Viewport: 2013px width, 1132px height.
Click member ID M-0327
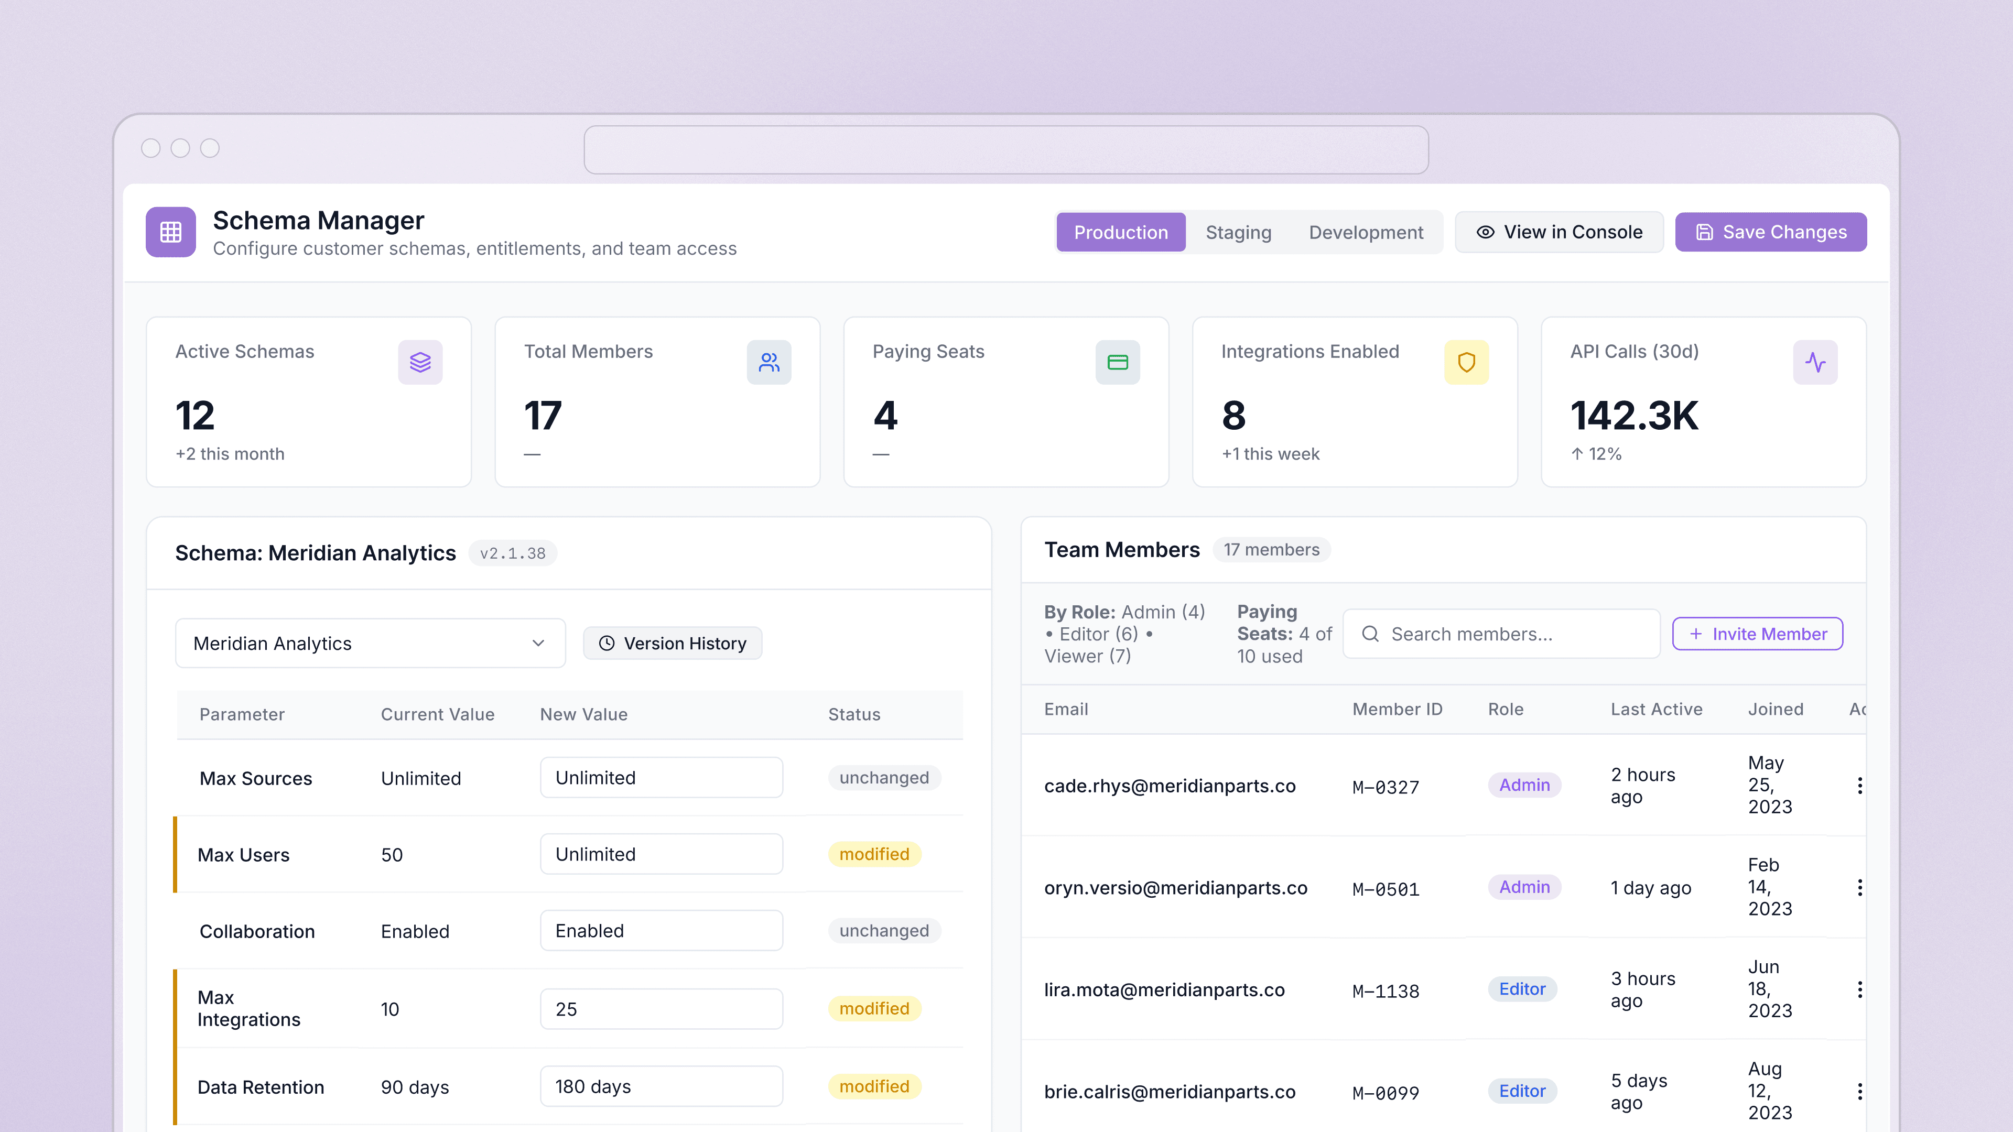point(1386,787)
